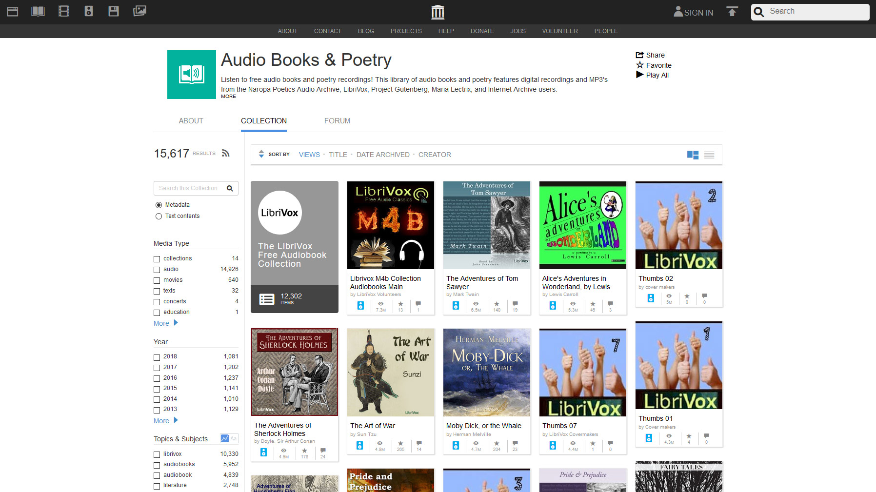Open the Pride and Prejudice cover thumbnail
Viewport: 876px width, 492px height.
tap(391, 480)
